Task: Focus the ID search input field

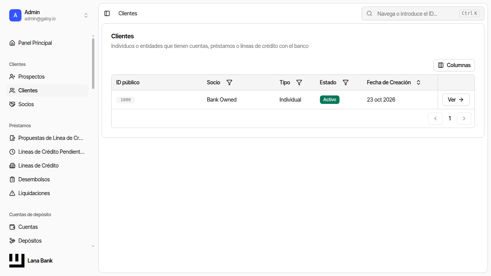Action: [423, 13]
